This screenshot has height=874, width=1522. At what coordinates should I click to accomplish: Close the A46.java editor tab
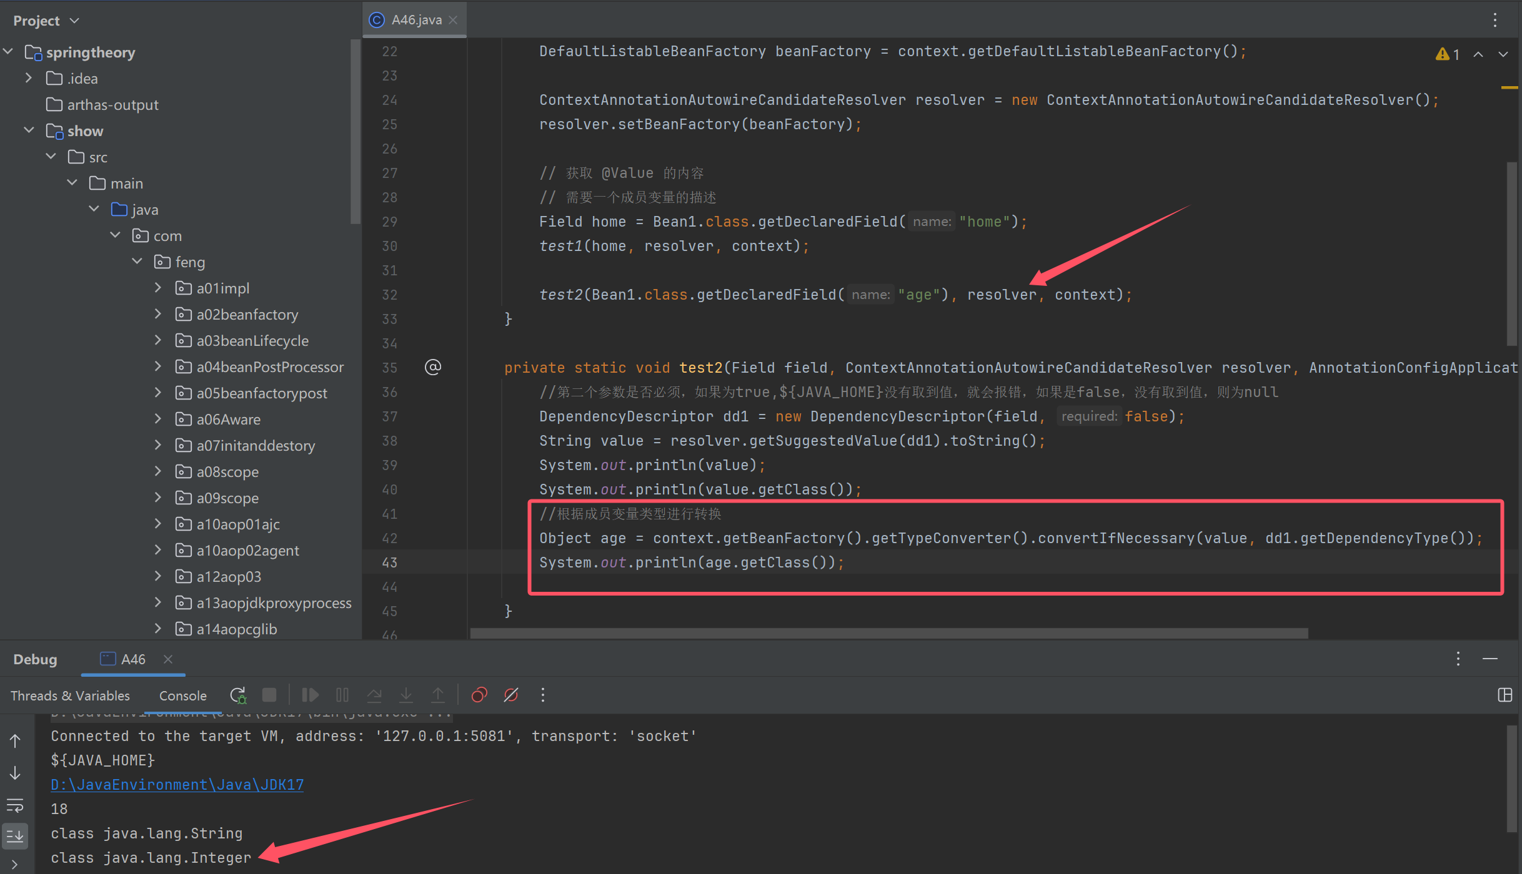point(453,20)
